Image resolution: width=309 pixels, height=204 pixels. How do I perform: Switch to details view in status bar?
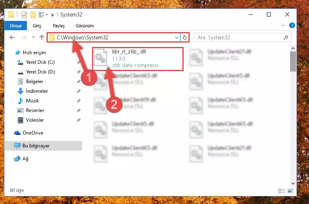281,191
